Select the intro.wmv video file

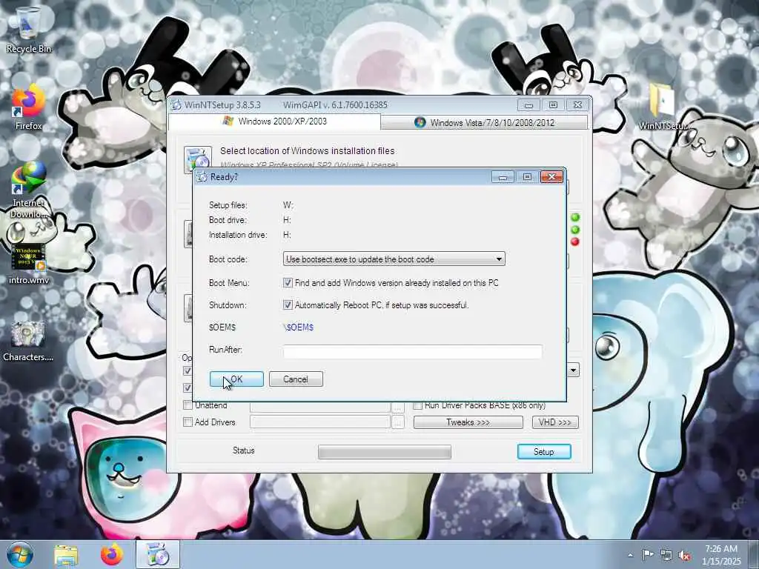coord(28,262)
